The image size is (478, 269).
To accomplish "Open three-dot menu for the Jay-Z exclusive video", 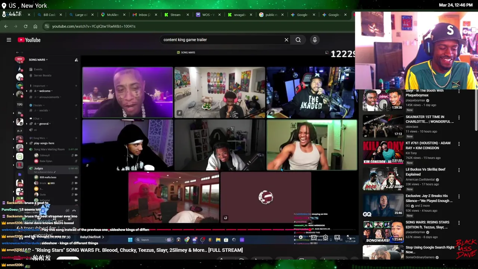I will (459, 197).
